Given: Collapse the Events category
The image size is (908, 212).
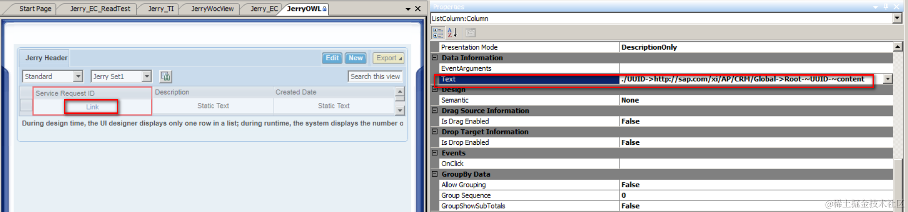Looking at the screenshot, I should pos(435,153).
